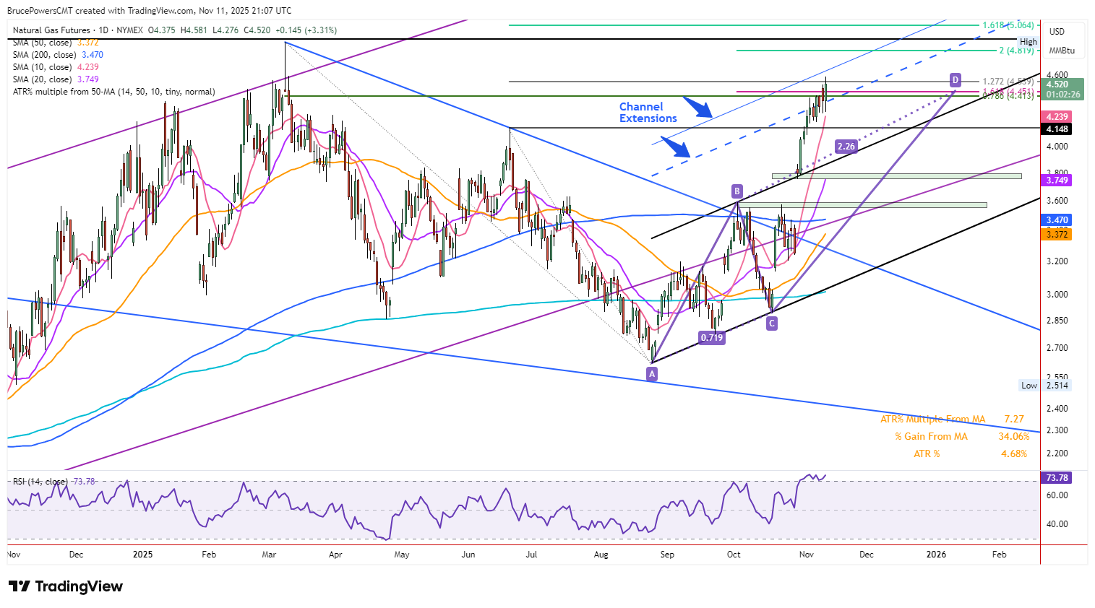The image size is (1095, 608).
Task: Click pattern point label B
Action: tap(737, 191)
